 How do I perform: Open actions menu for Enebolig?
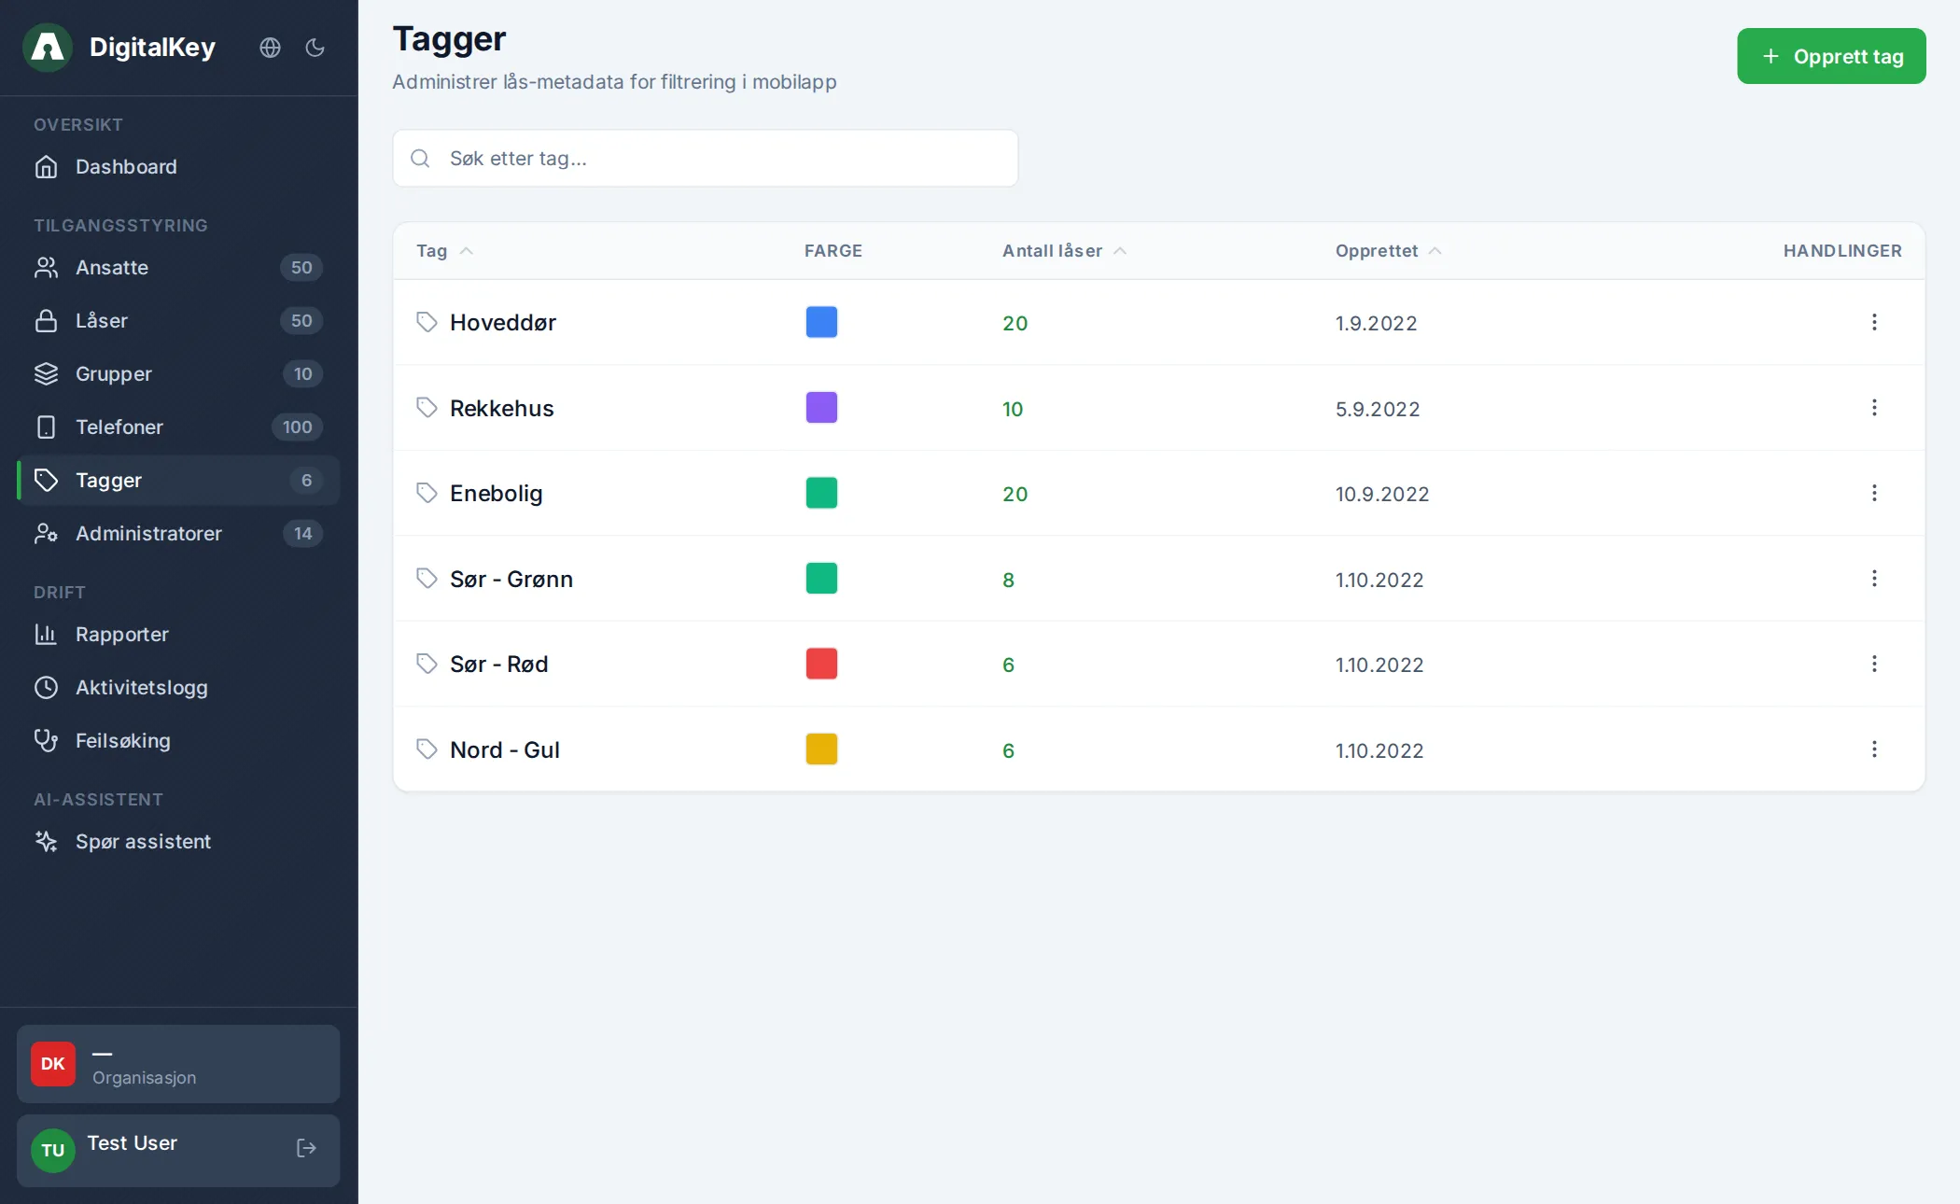click(x=1874, y=493)
